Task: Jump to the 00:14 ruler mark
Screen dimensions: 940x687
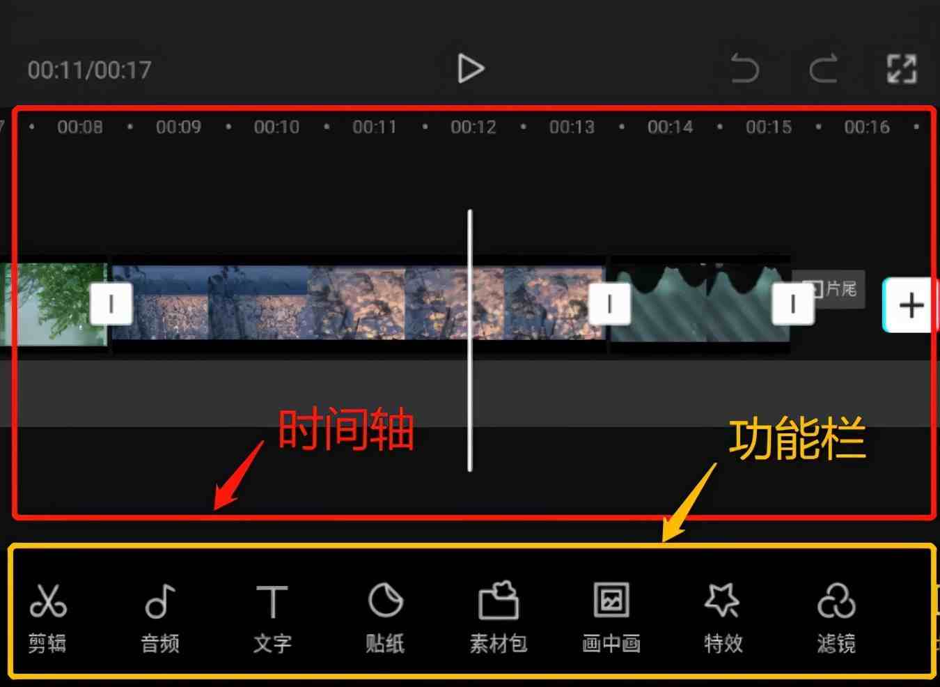Action: (670, 127)
